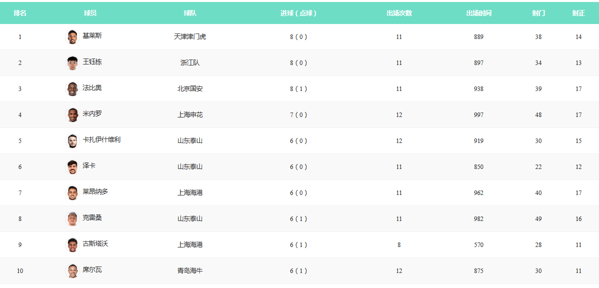The width and height of the screenshot is (599, 288).
Task: Click the 射门 column header
Action: click(538, 13)
